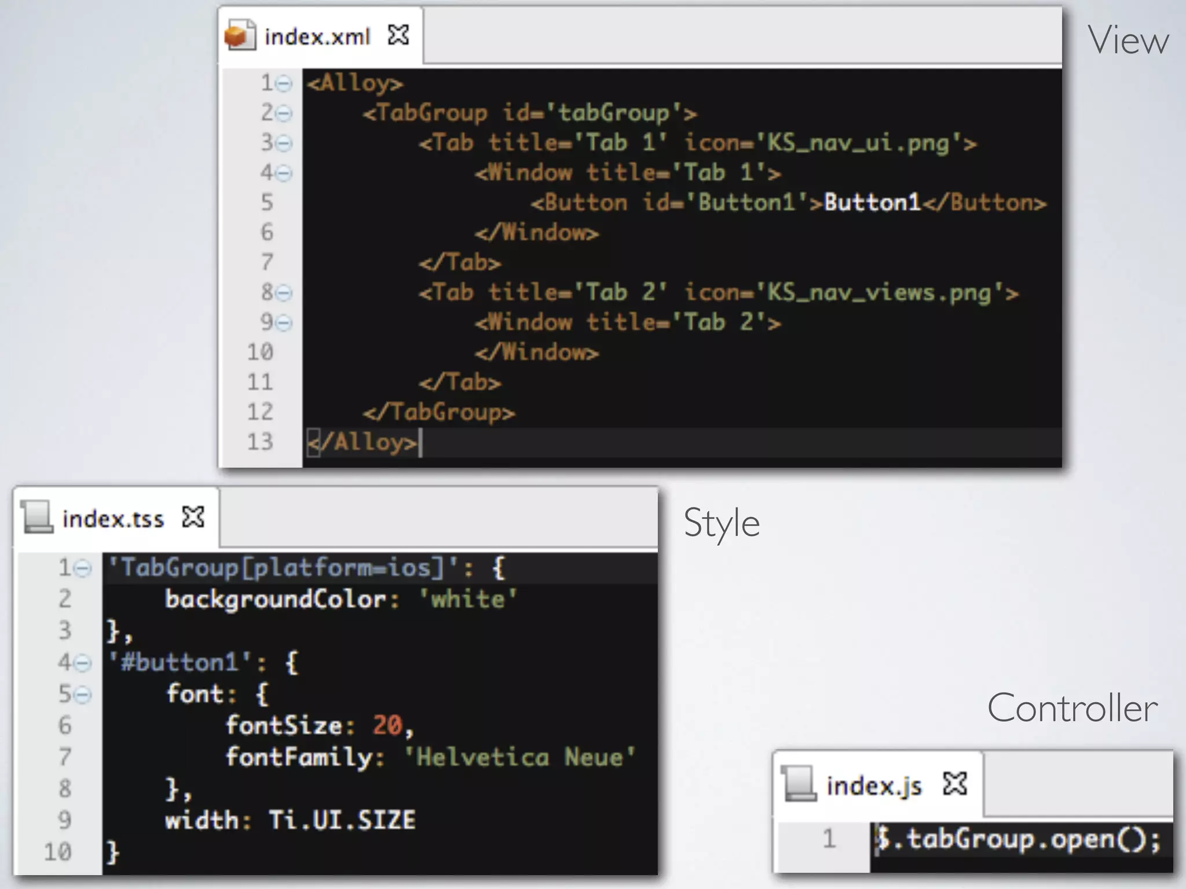Collapse the Alloy tag fold on line 1
The width and height of the screenshot is (1186, 889).
(x=284, y=84)
